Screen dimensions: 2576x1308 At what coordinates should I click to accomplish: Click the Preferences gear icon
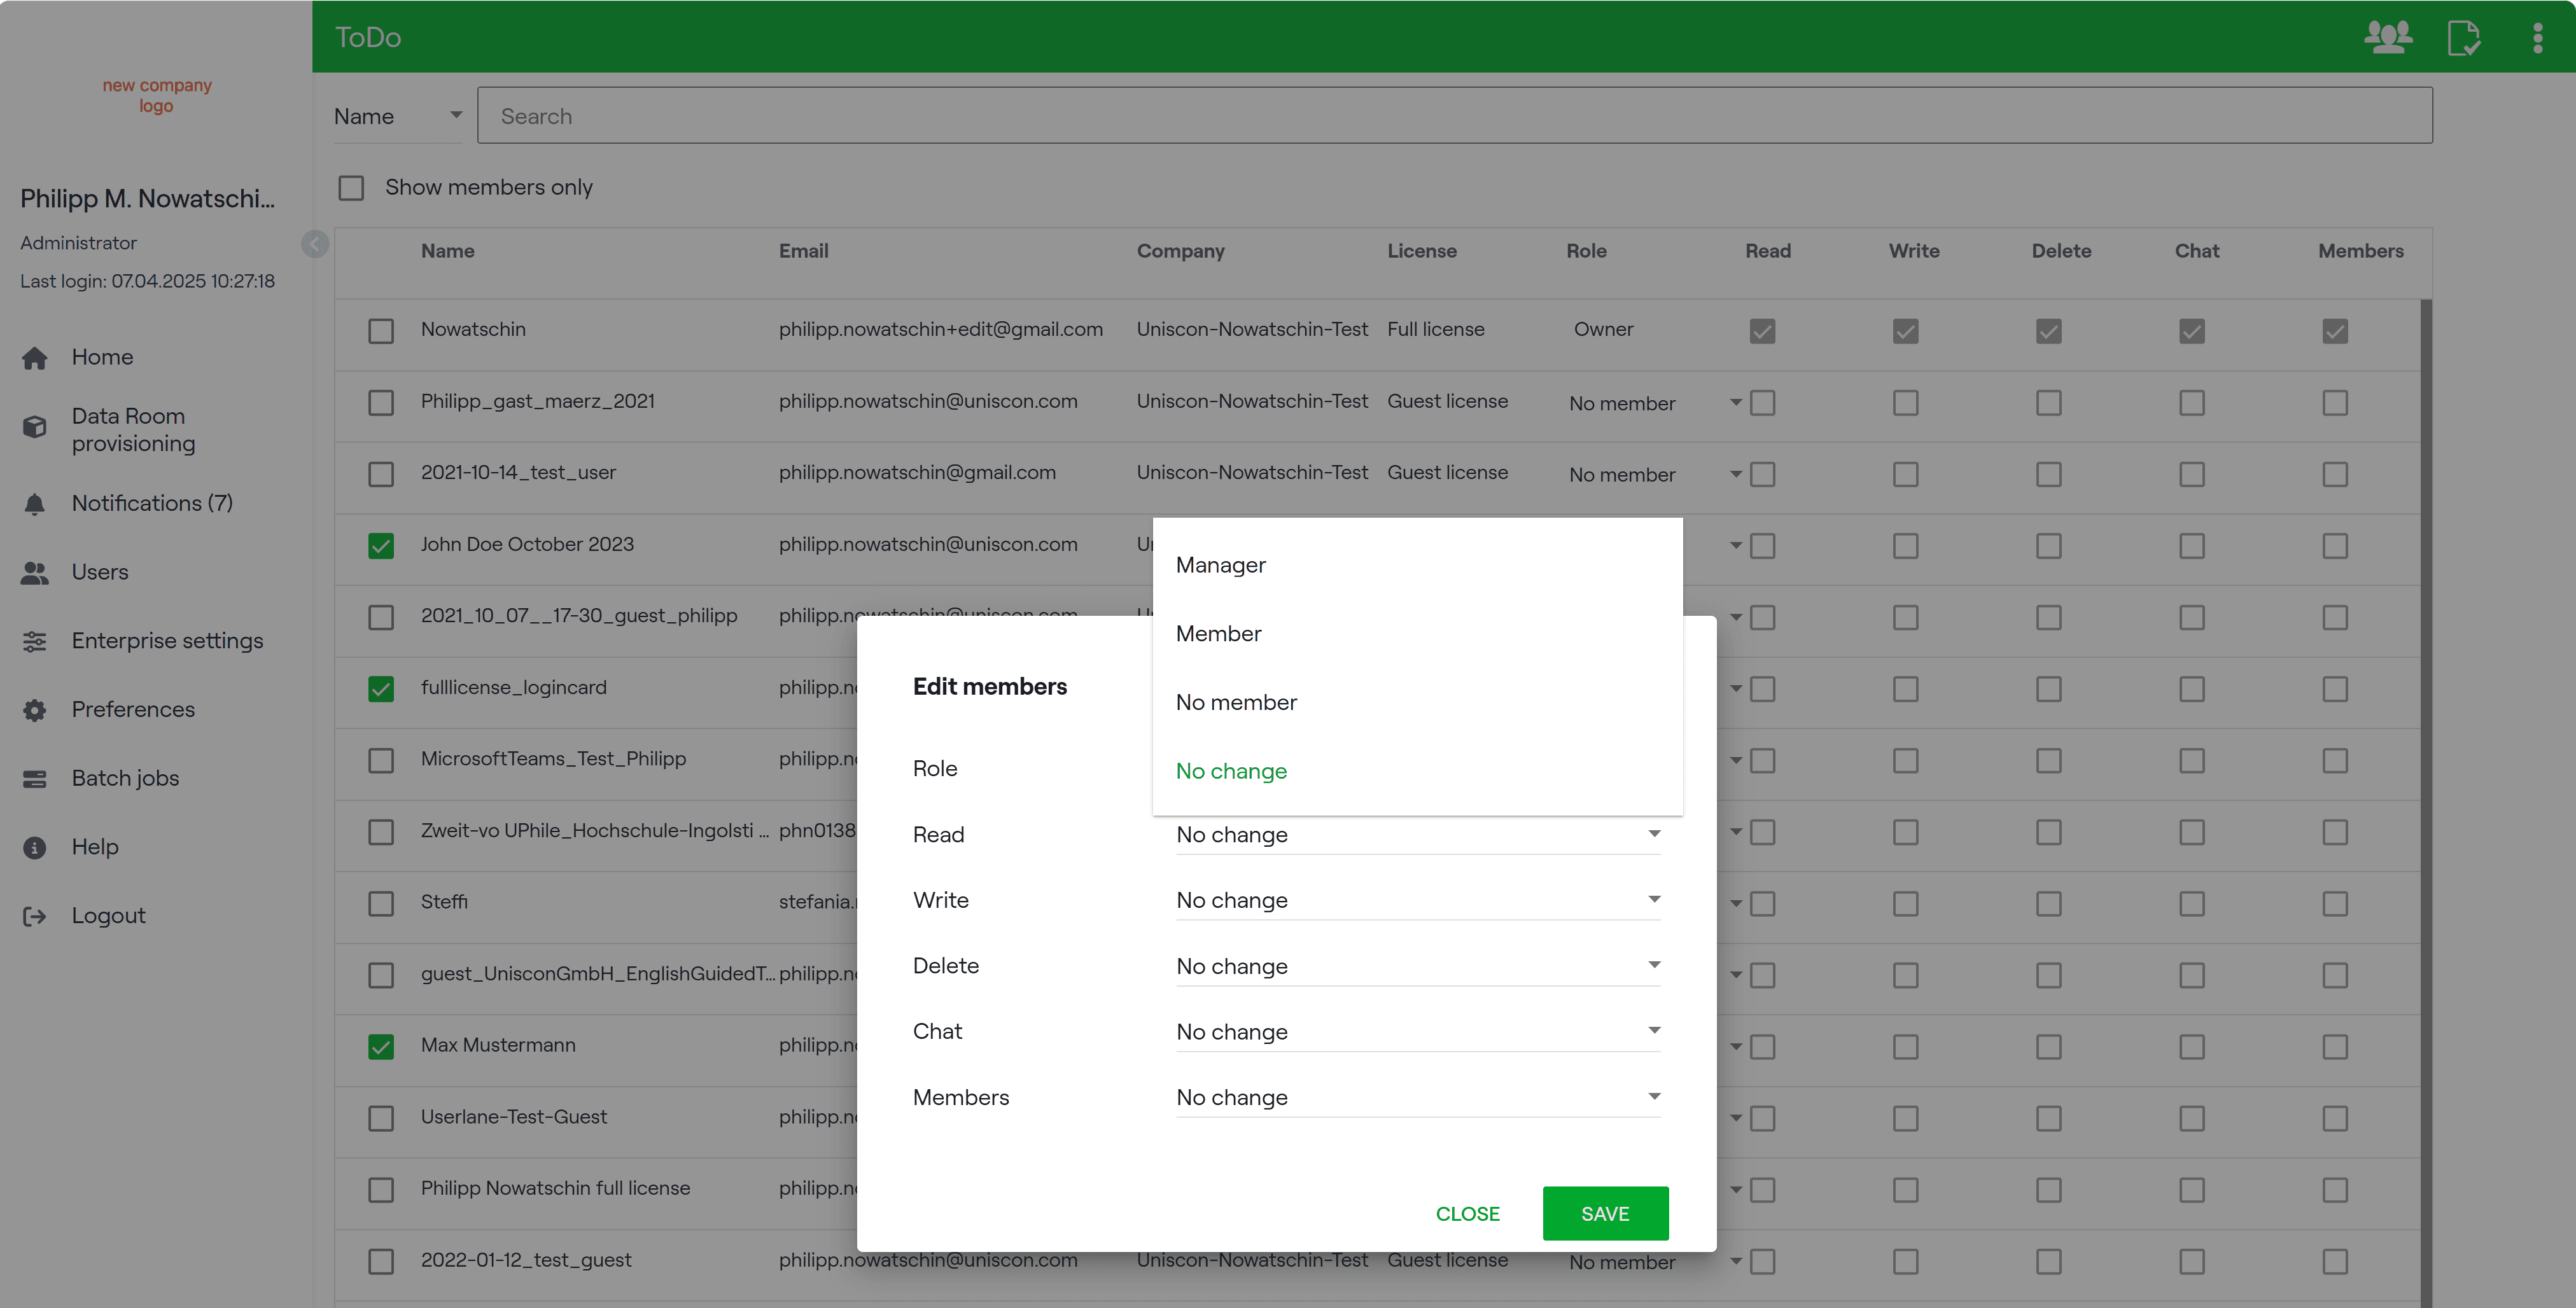[x=35, y=710]
